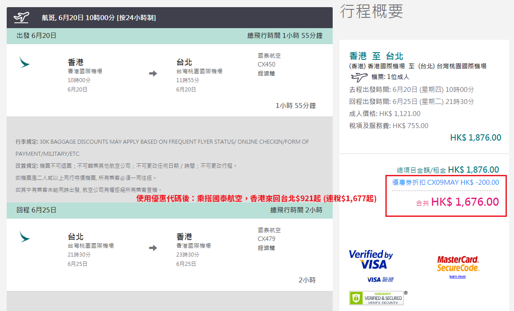This screenshot has height=311, width=514.
Task: Click the final total HK$ 1,676.00
Action: click(457, 202)
